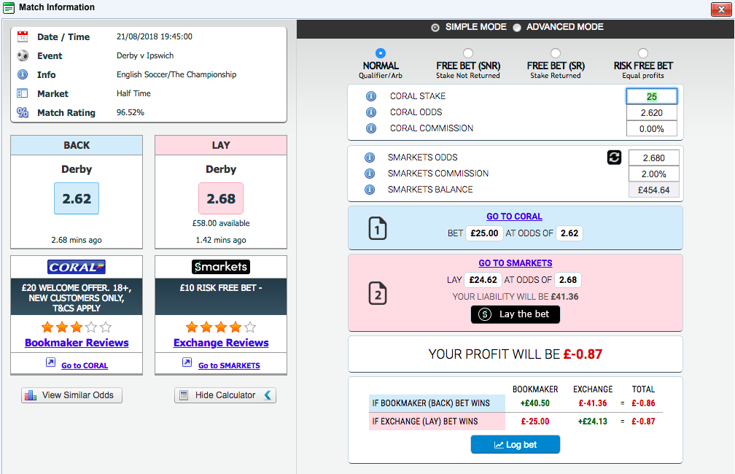Click the Coral Stake input field
Screen dimensions: 735x474
pos(652,96)
